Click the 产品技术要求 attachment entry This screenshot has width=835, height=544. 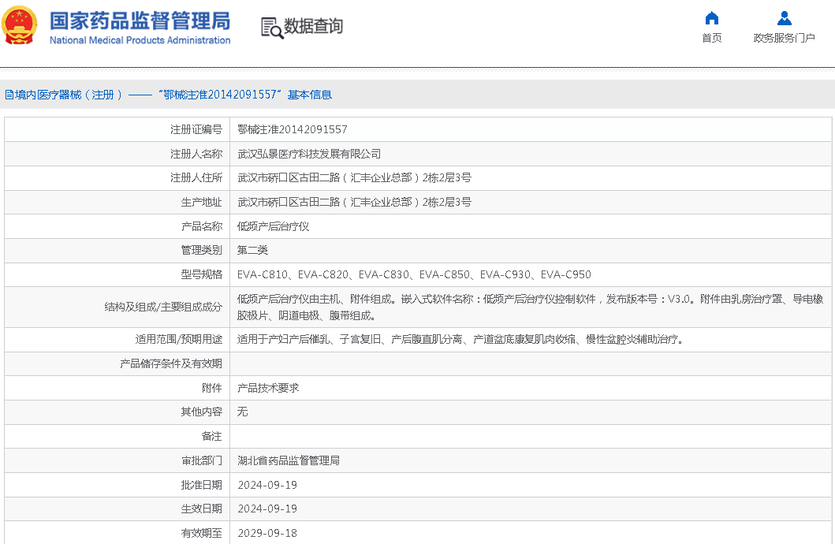coord(268,388)
